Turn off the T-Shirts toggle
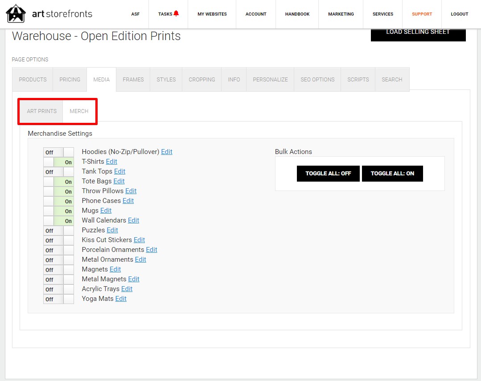 tap(58, 162)
